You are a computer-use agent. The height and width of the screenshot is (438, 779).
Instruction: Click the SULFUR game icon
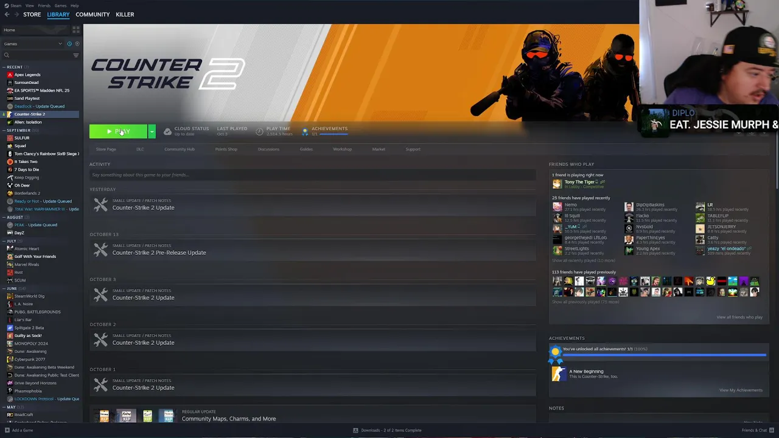pos(10,138)
